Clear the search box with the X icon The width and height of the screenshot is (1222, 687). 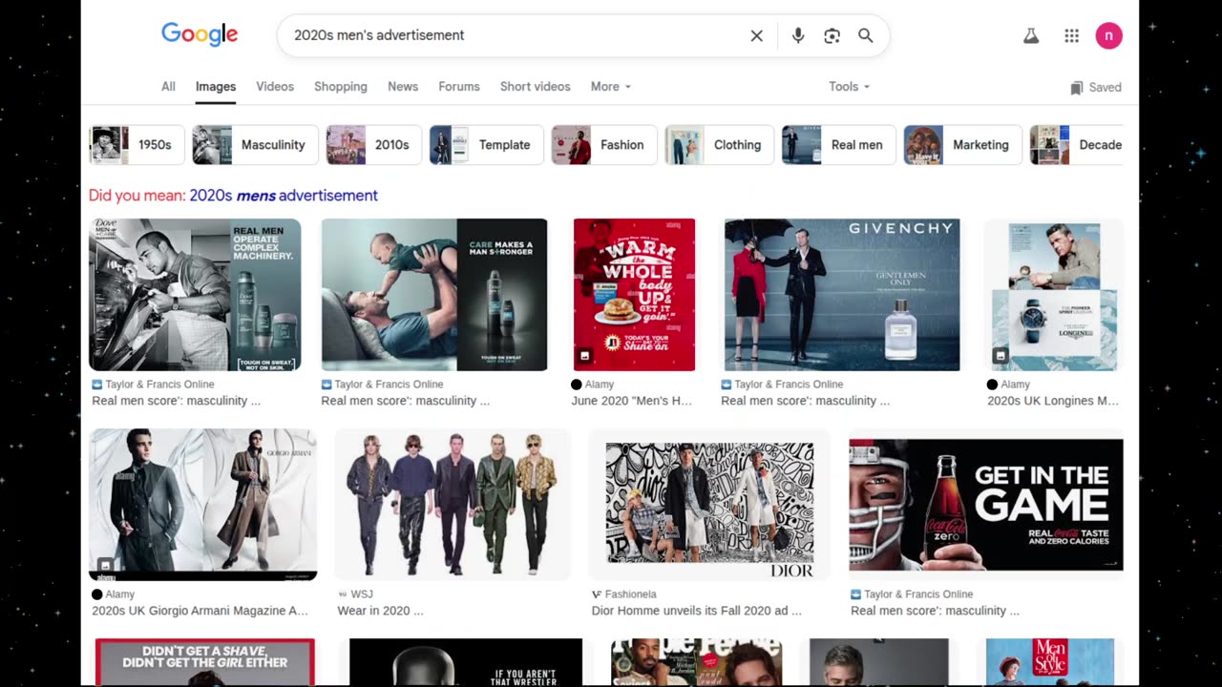(756, 35)
